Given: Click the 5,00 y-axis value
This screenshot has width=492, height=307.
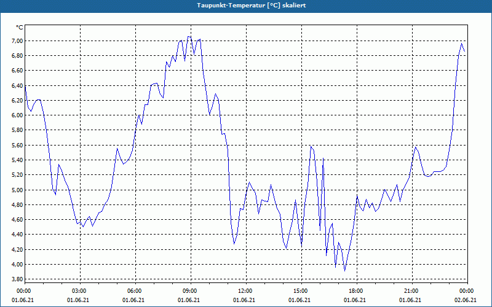Looking at the screenshot, I should coord(18,190).
